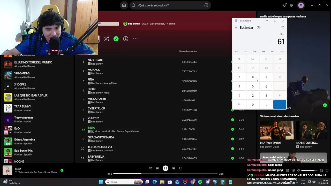Toggle saved checkmark on SEDA row
The width and height of the screenshot is (331, 186).
point(232,129)
